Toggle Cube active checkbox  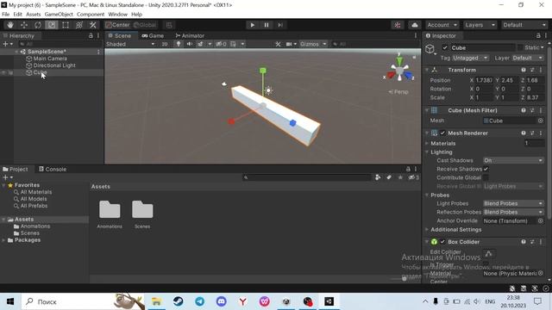coord(445,48)
